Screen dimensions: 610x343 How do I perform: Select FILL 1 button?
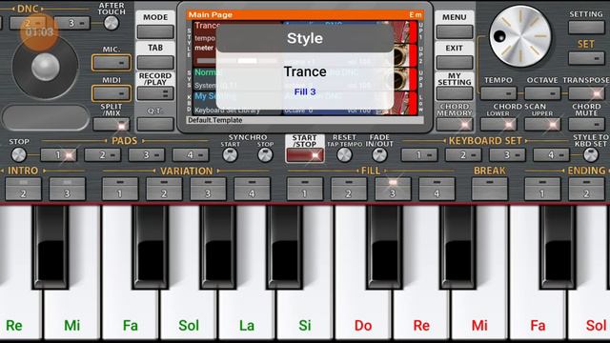pos(305,189)
